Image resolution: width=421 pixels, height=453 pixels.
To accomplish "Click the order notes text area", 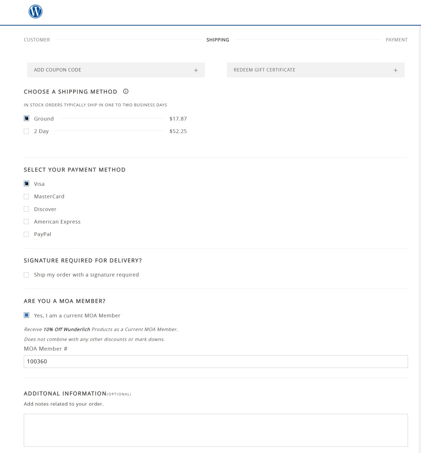I will tap(216, 430).
